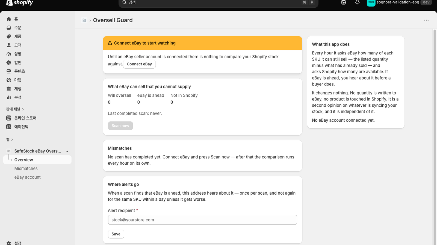Image resolution: width=437 pixels, height=245 pixels.
Task: Select the Products (제품) tag icon
Action: point(9,36)
